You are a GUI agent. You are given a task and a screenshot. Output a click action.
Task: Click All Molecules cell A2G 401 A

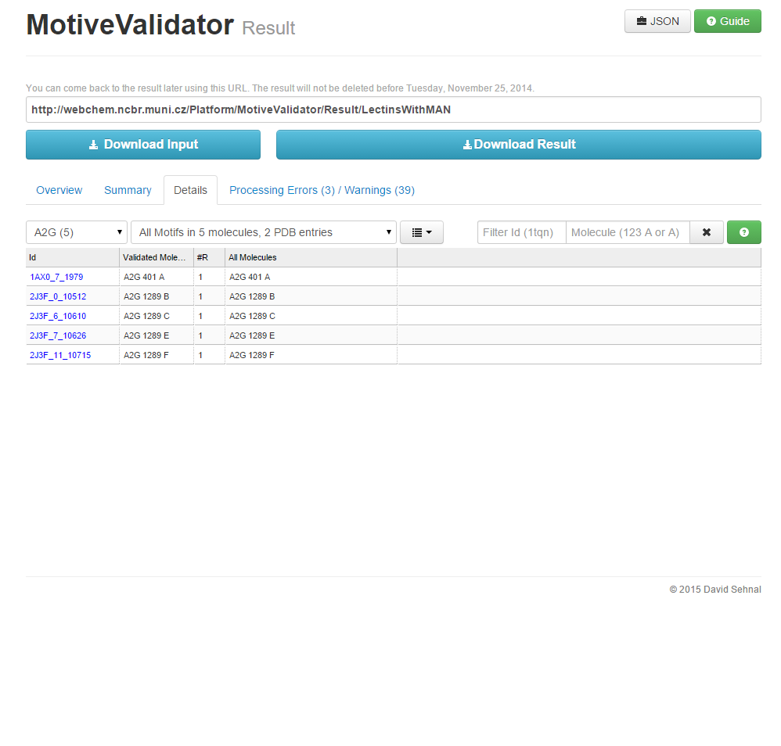[311, 277]
